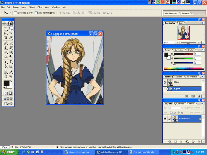Switch to the Channels tab
The width and height of the screenshot is (207, 155).
(180, 103)
